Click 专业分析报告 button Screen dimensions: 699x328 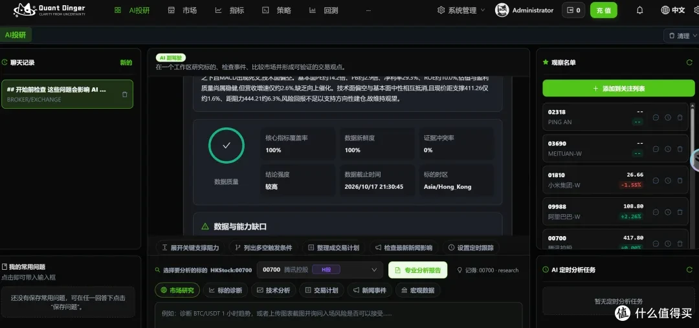click(x=417, y=270)
